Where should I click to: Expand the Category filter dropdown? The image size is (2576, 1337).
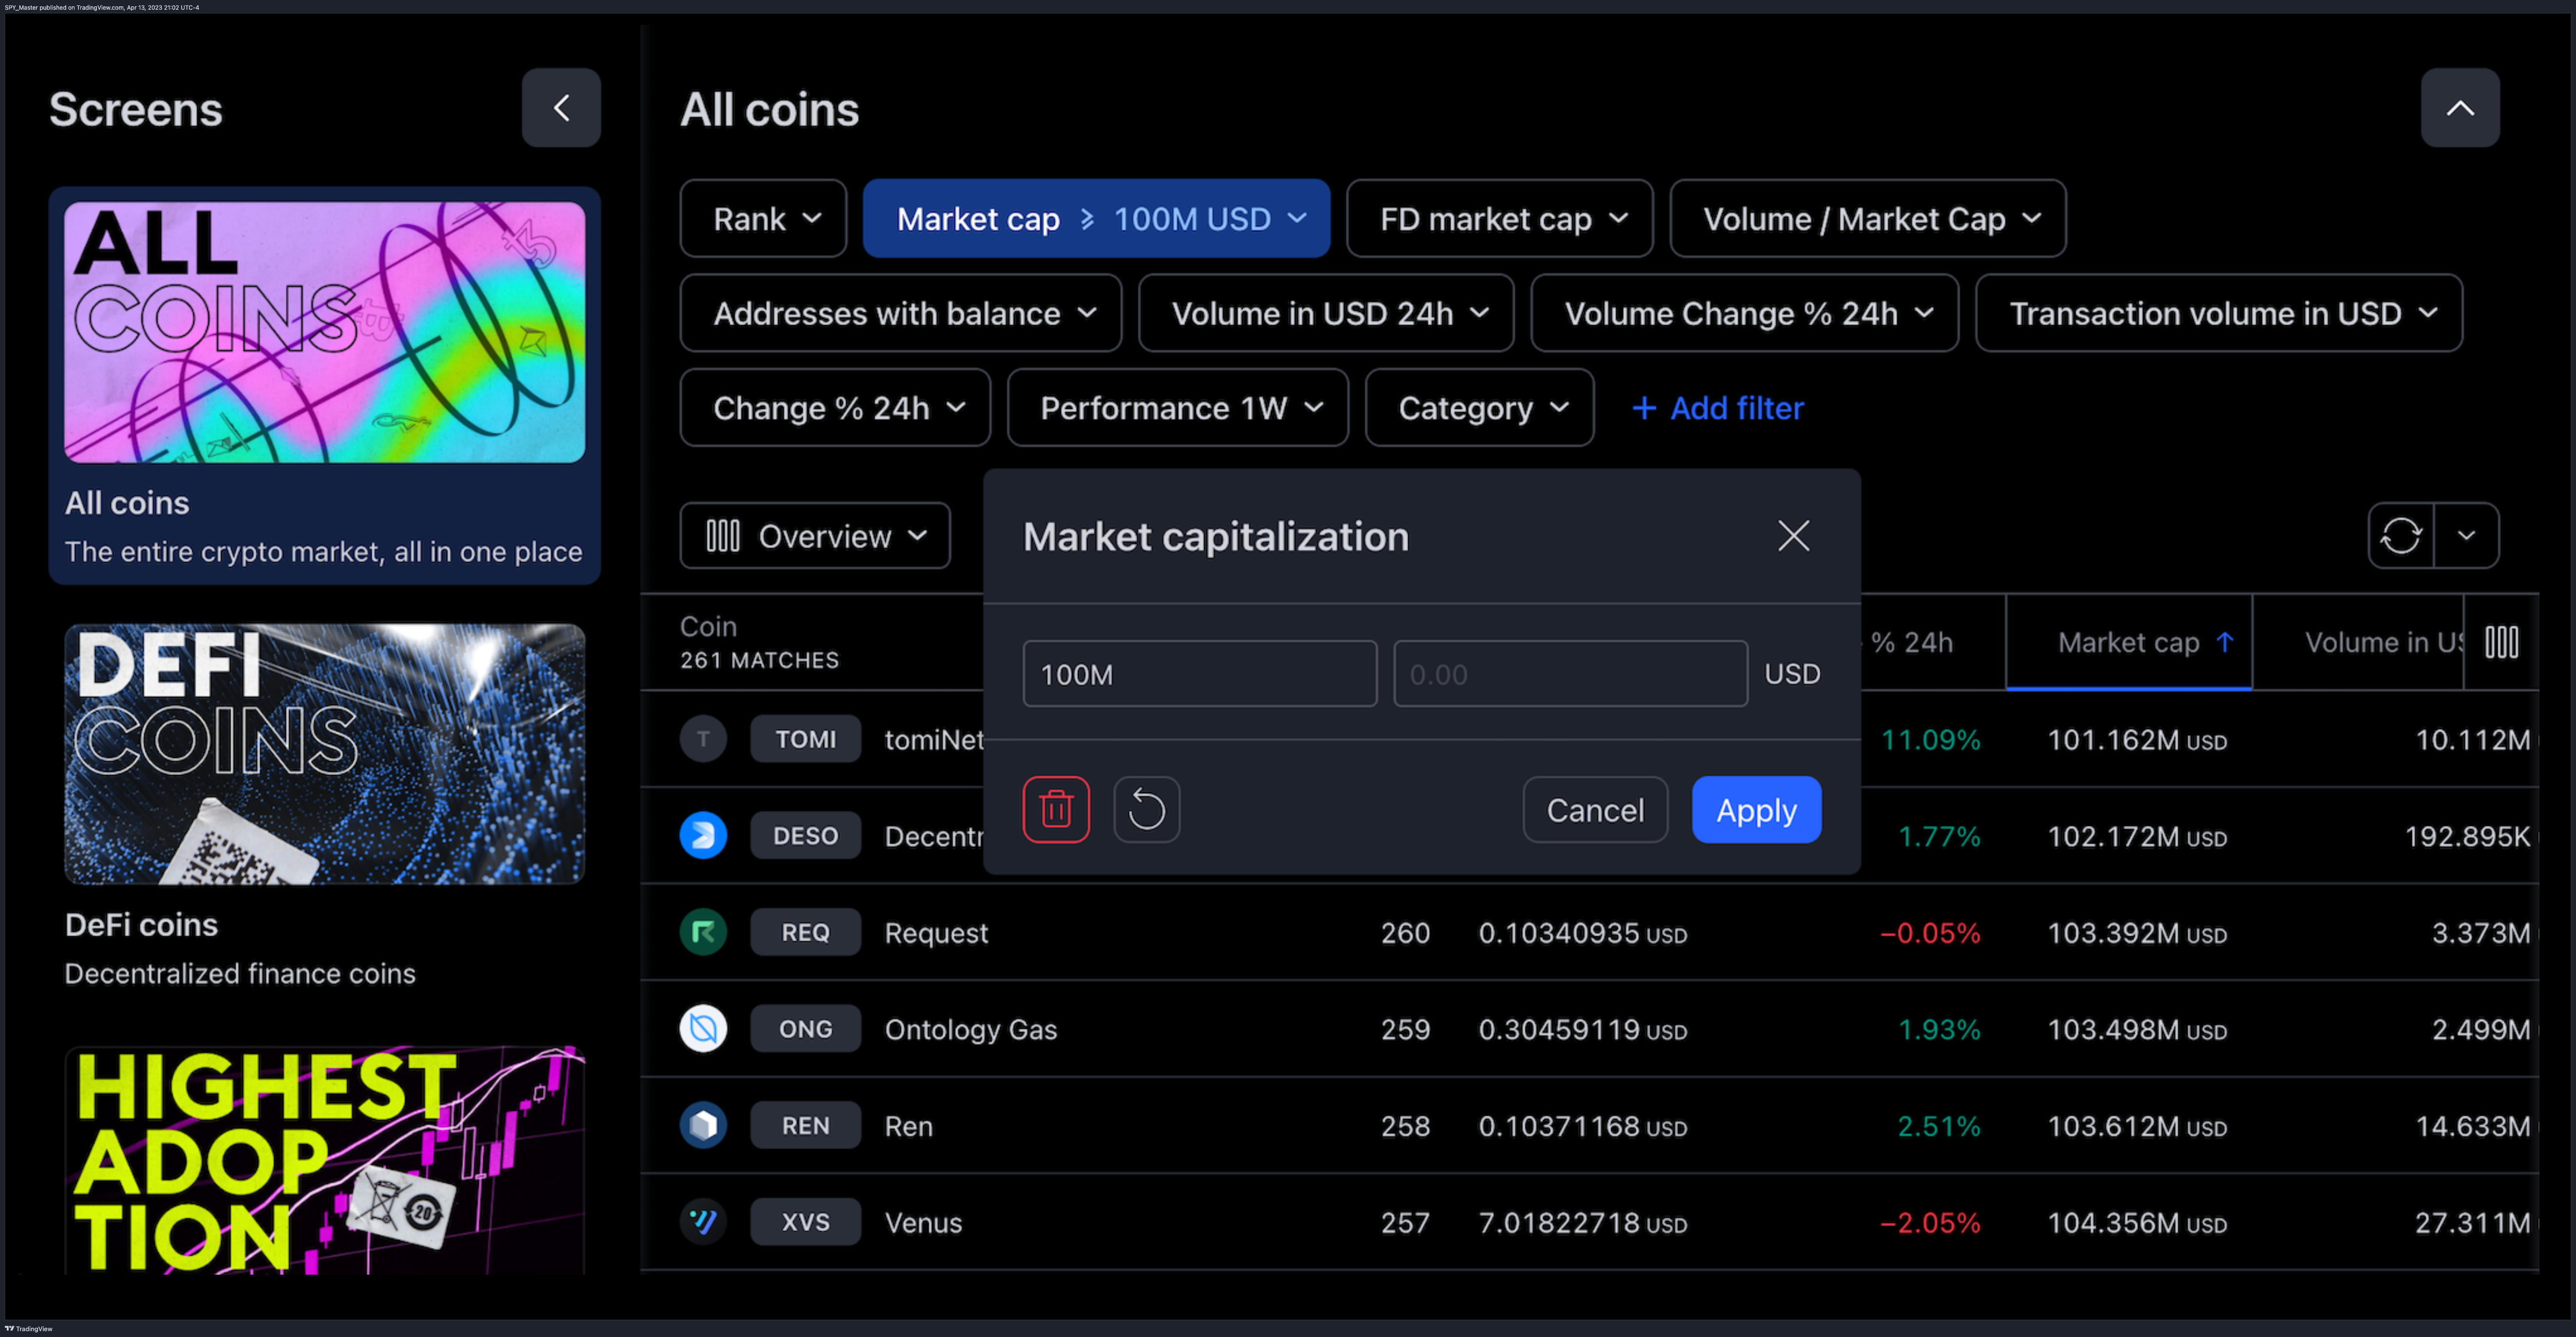pos(1479,407)
